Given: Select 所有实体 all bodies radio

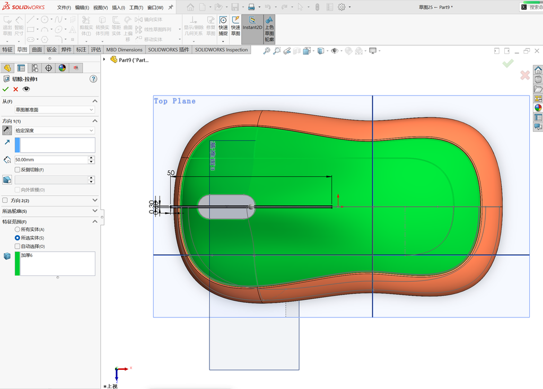Looking at the screenshot, I should 17,229.
